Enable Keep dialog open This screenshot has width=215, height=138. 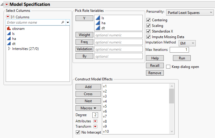(x=168, y=67)
